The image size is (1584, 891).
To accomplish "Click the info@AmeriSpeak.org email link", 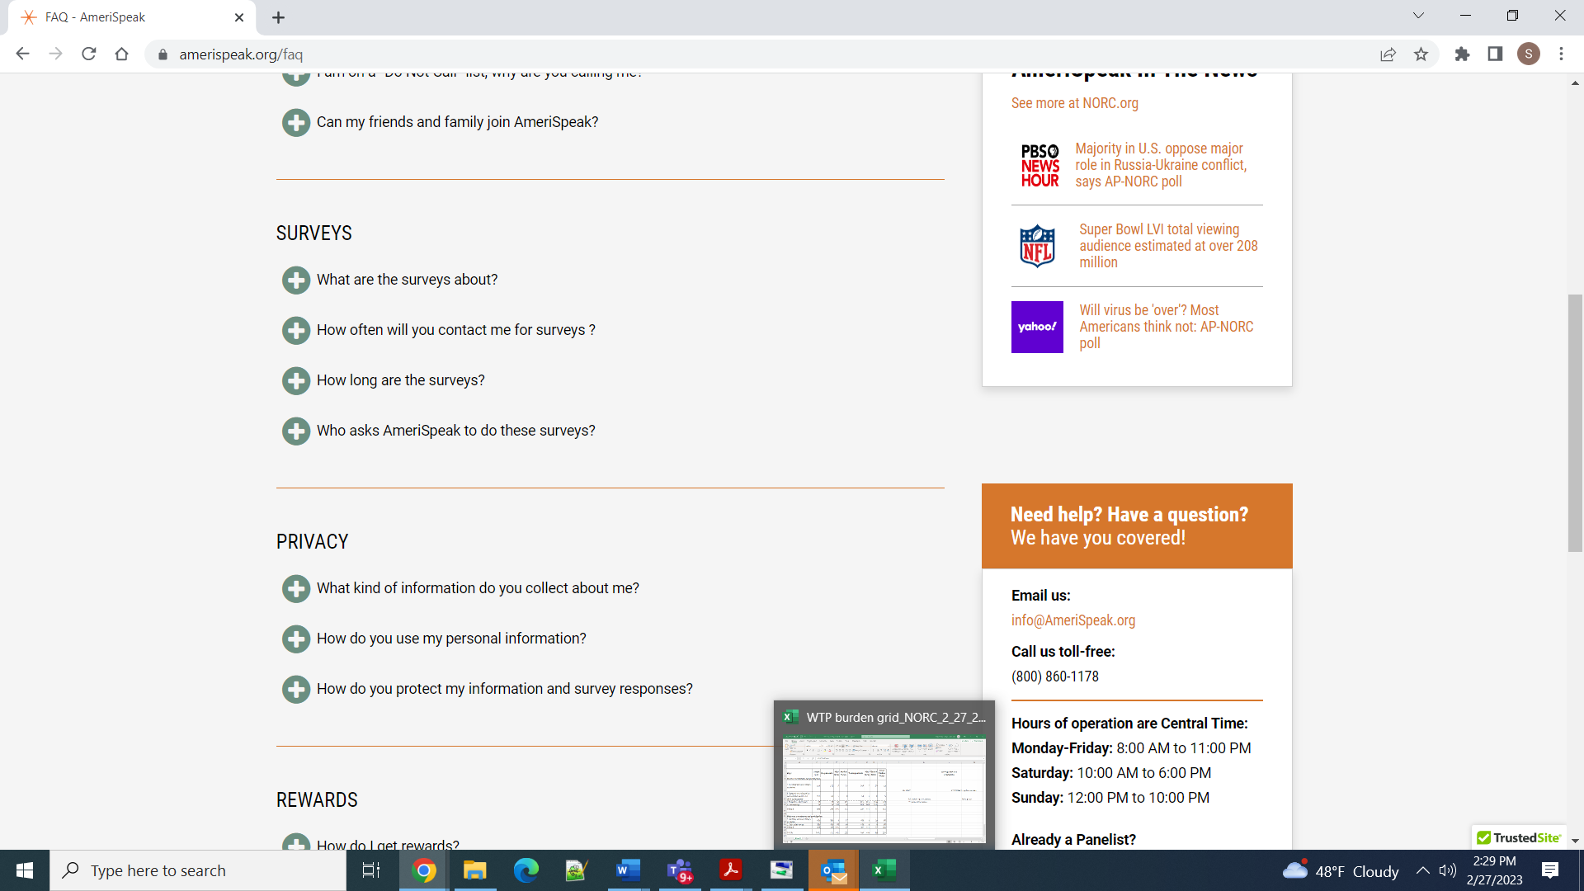I will click(1072, 620).
